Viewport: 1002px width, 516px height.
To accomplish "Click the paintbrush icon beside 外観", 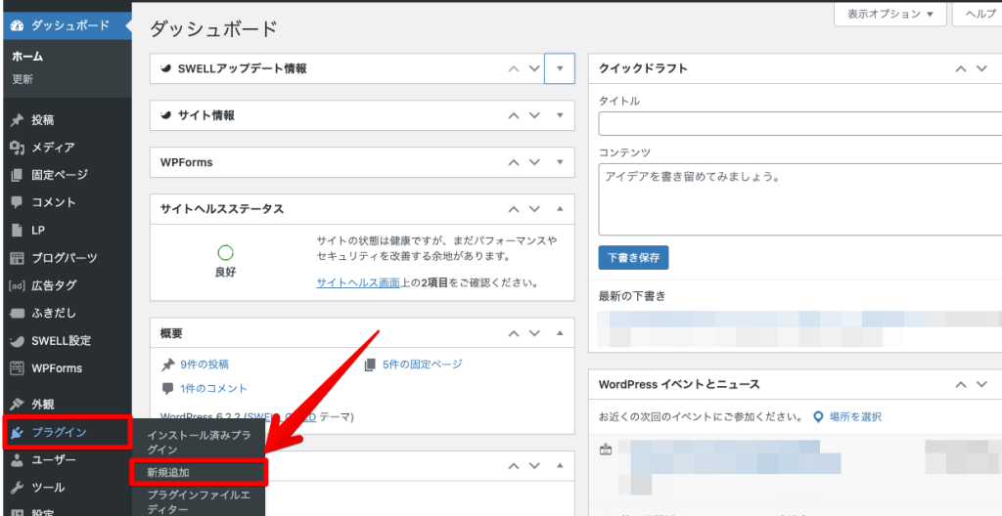I will [x=18, y=405].
